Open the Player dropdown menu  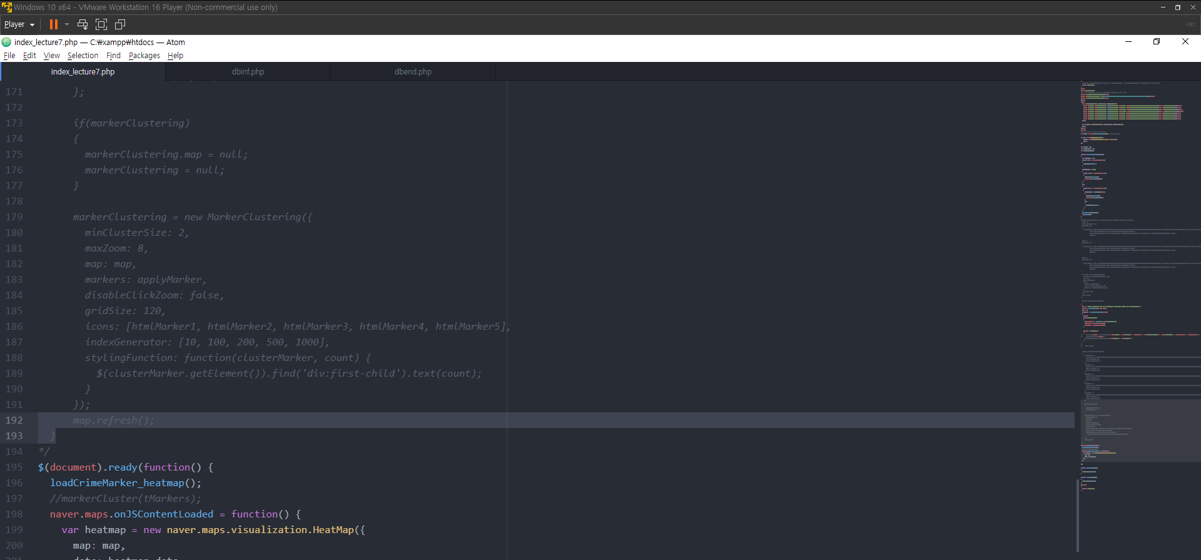[x=19, y=24]
